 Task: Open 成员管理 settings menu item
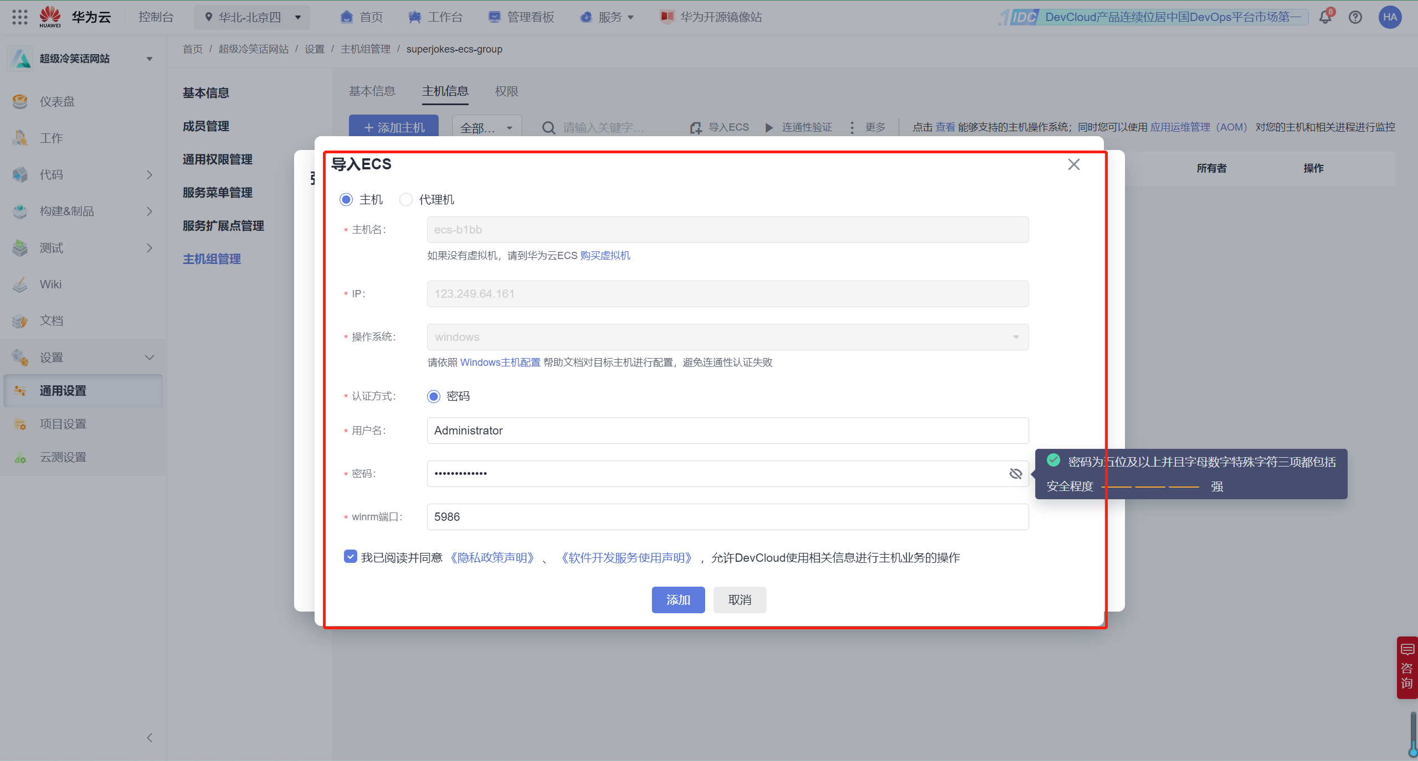coord(206,126)
